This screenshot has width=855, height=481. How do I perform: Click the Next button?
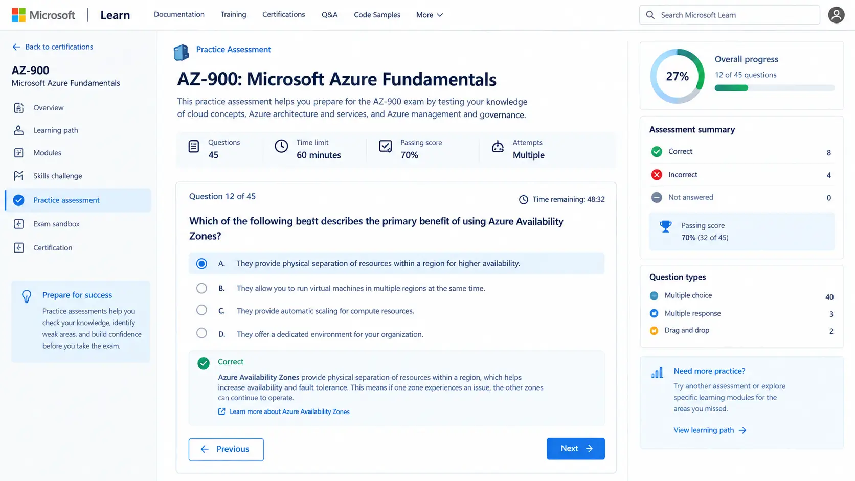click(x=576, y=448)
